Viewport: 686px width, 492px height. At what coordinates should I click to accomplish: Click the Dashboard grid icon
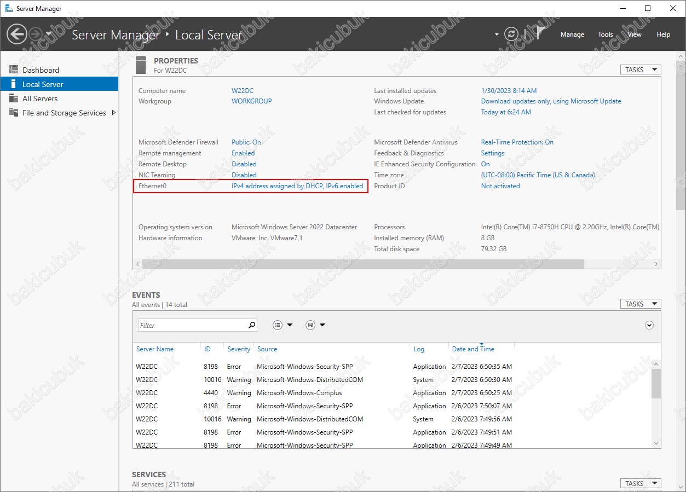pos(14,70)
